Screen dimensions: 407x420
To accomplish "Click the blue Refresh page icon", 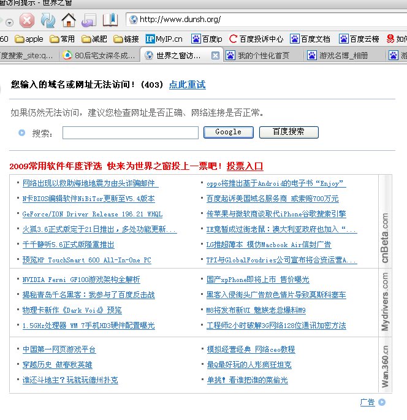I will click(48, 20).
